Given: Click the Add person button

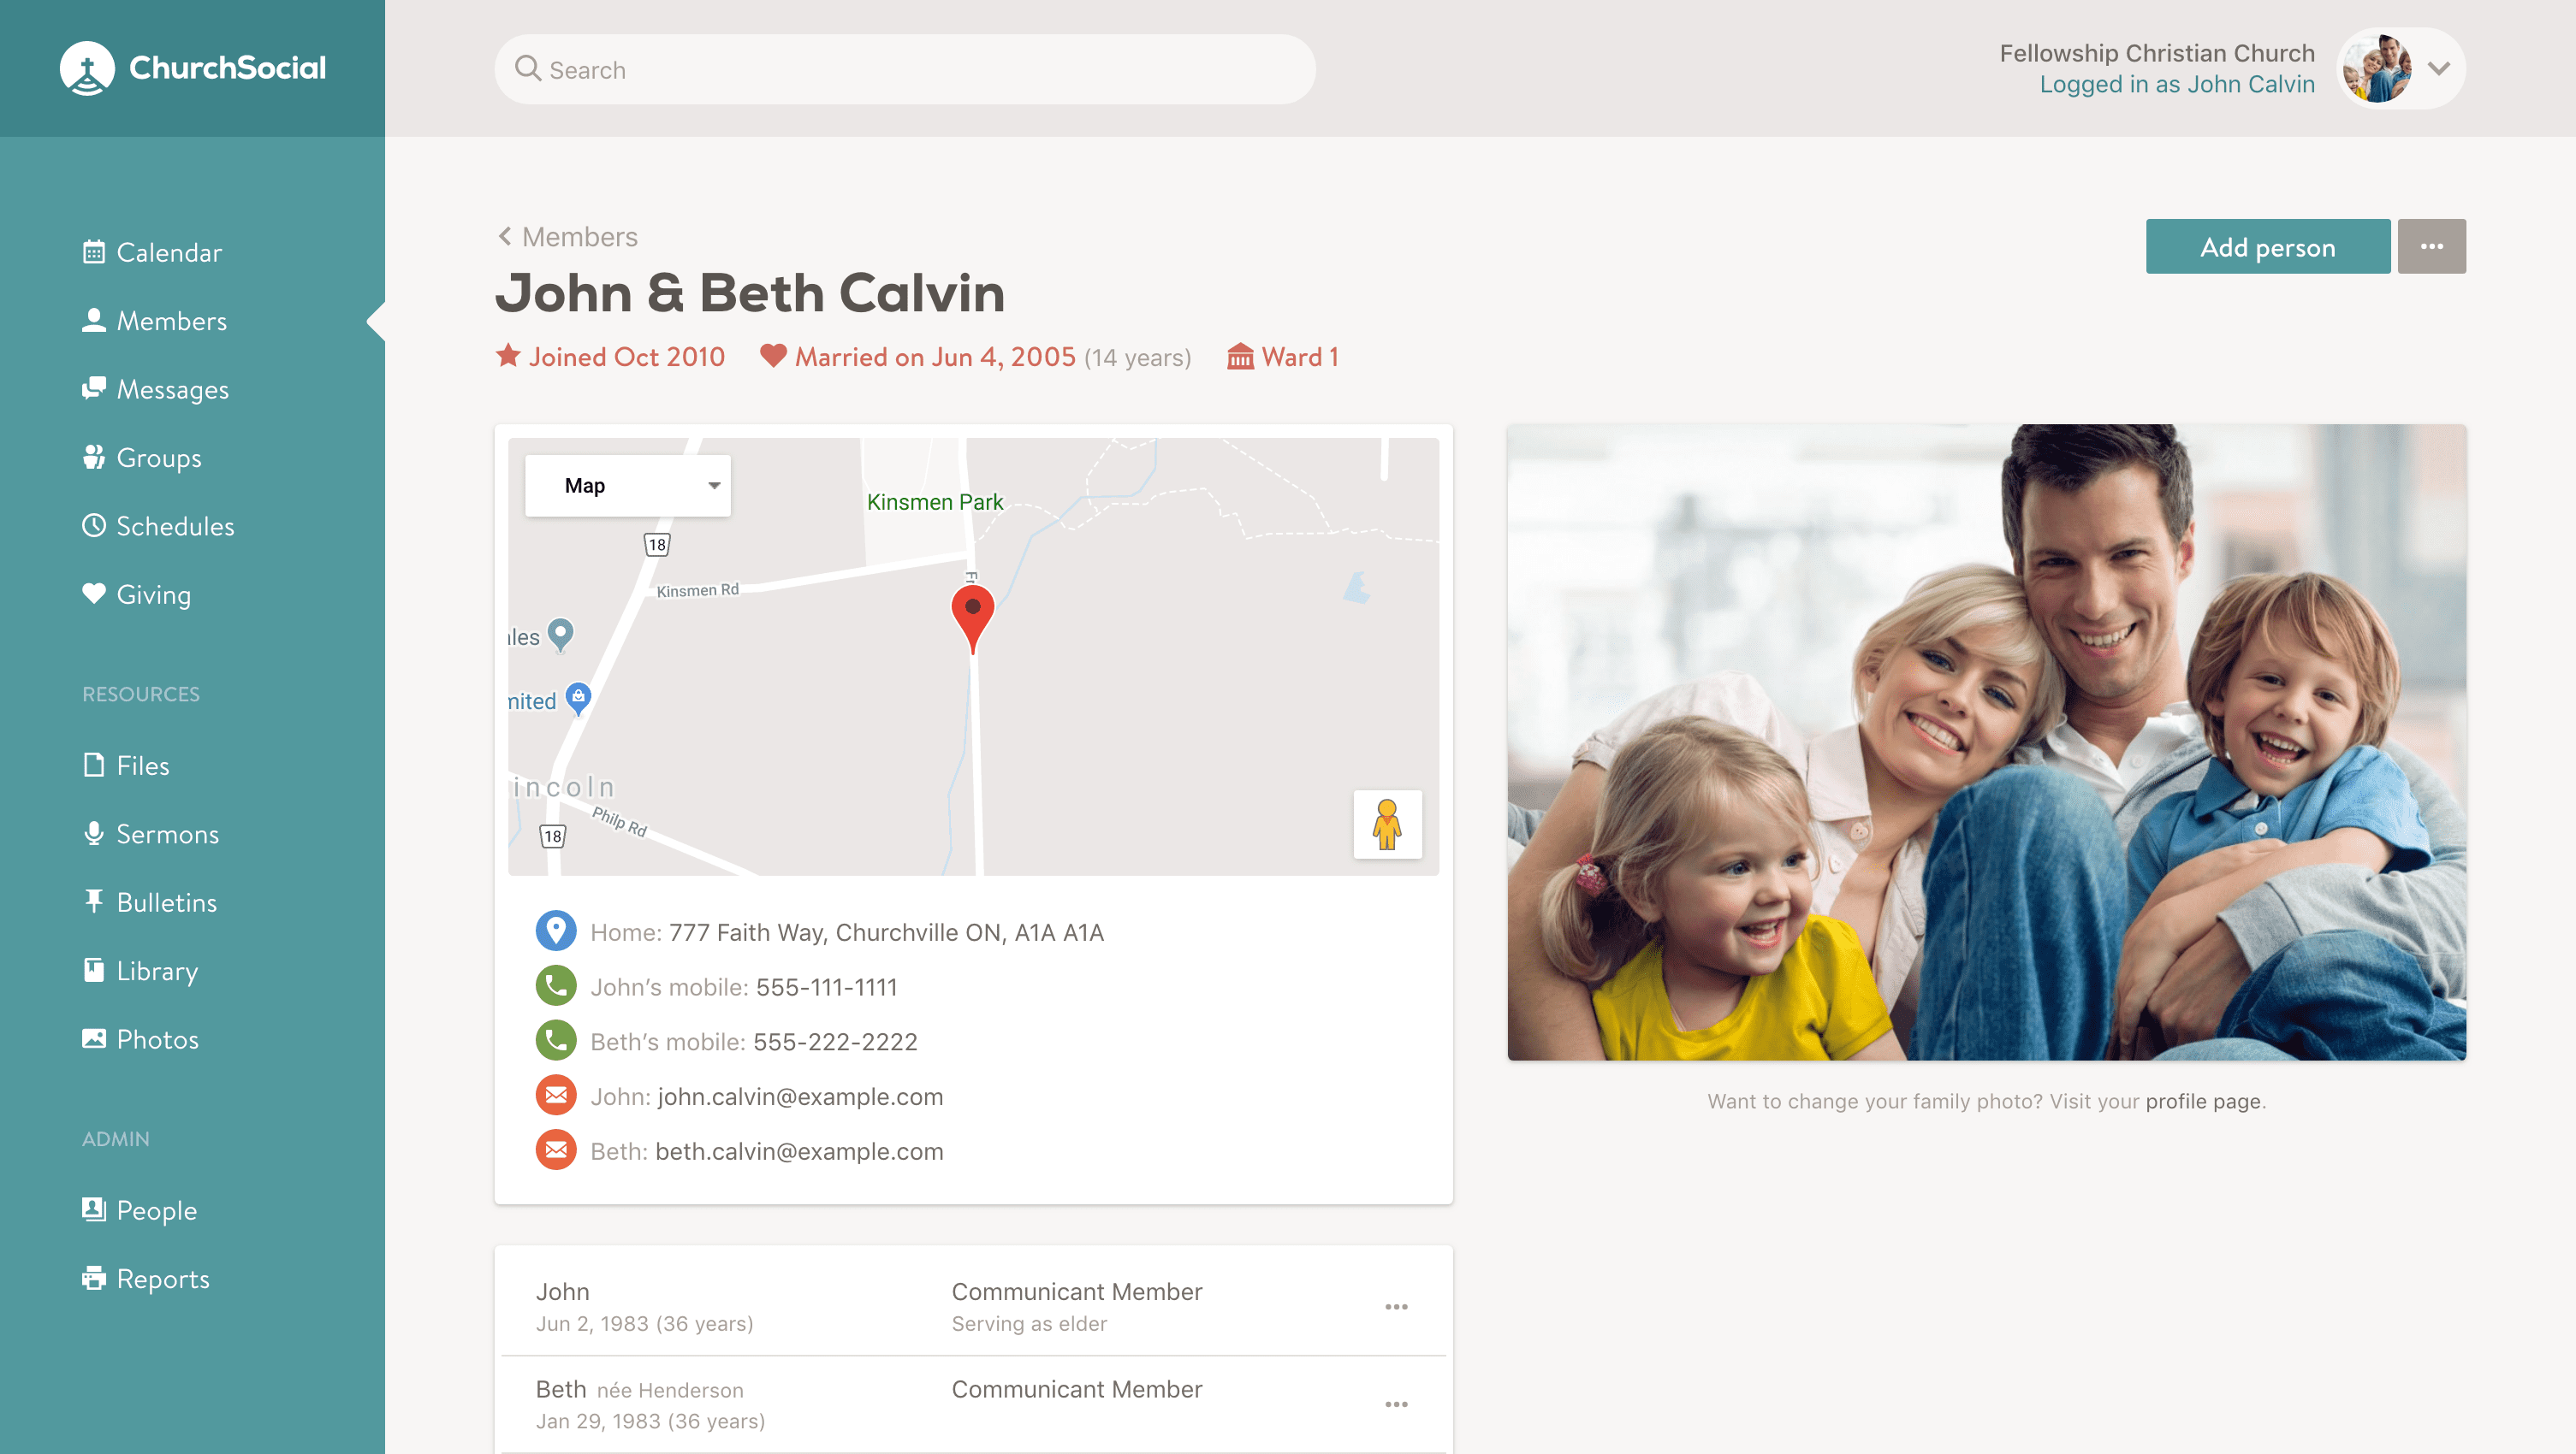Looking at the screenshot, I should tap(2268, 245).
